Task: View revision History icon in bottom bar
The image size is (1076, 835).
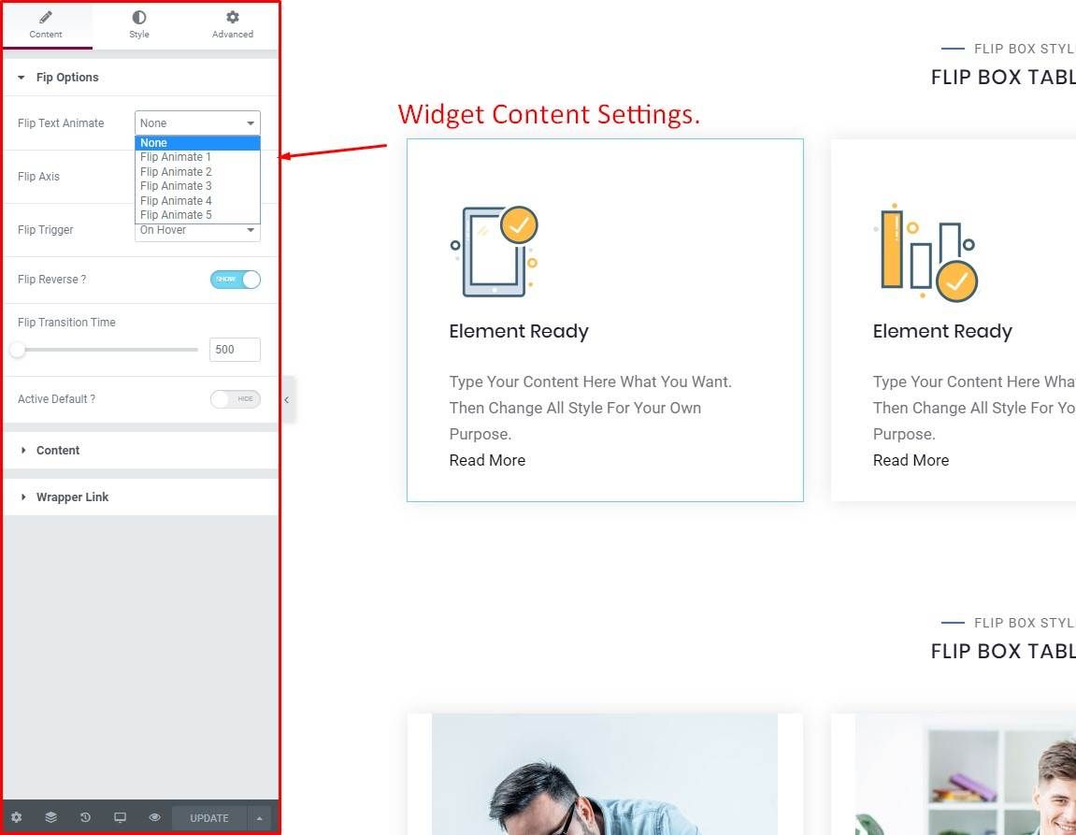Action: [x=86, y=816]
